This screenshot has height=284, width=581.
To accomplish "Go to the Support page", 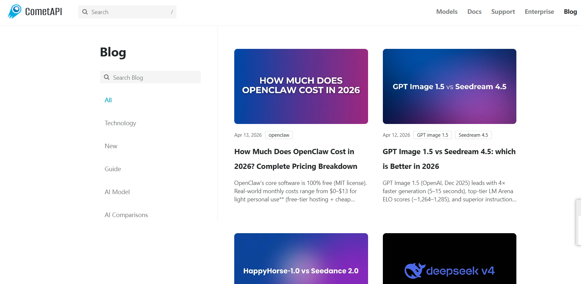I will point(503,12).
